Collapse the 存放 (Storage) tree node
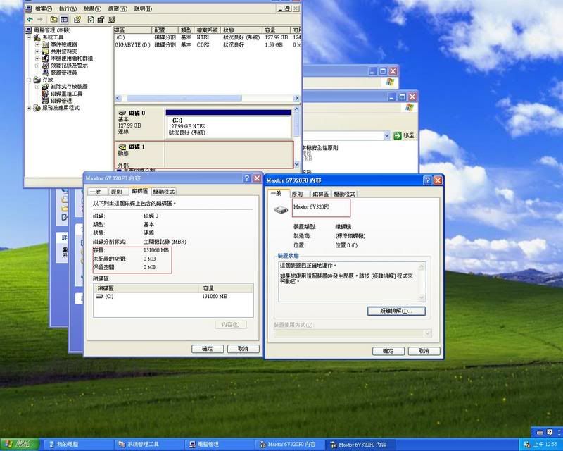 coord(30,80)
